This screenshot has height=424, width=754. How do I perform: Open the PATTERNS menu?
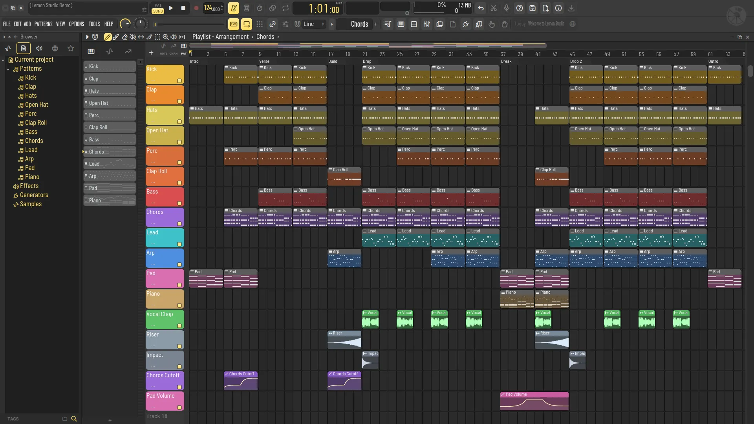pyautogui.click(x=43, y=24)
